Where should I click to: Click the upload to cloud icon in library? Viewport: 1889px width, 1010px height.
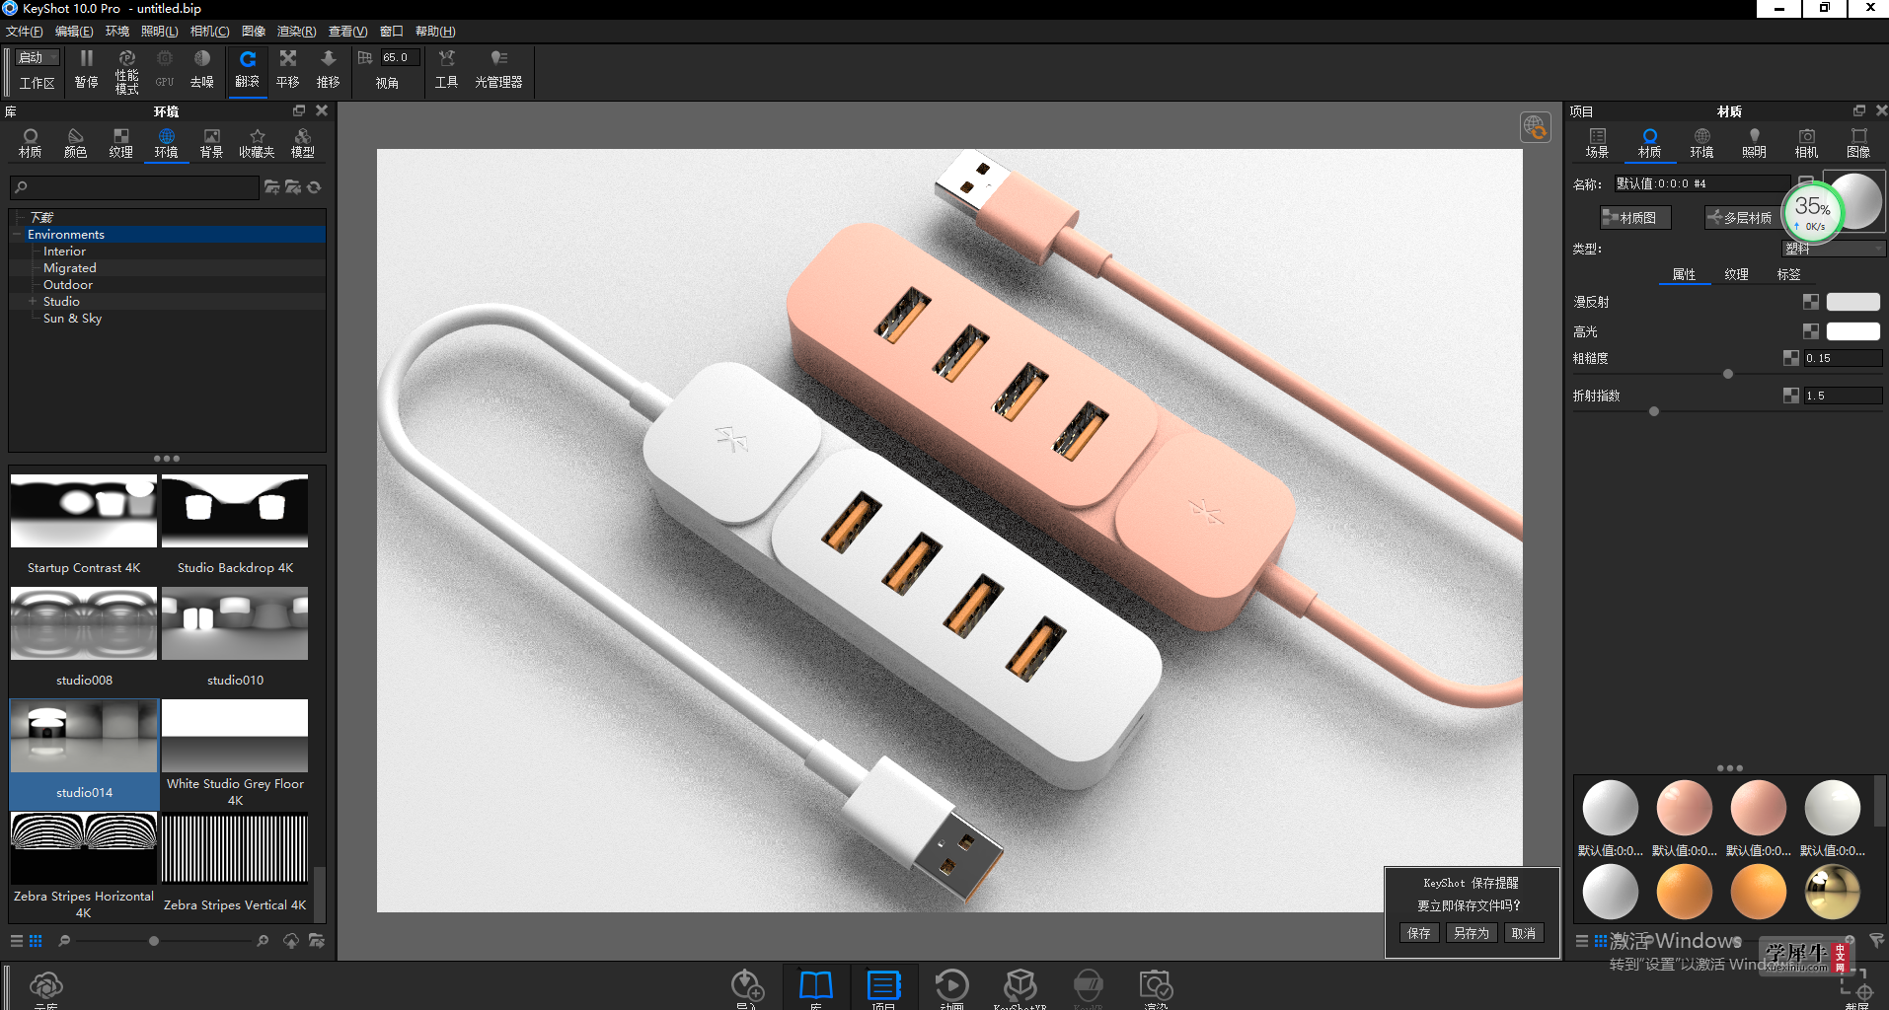click(291, 941)
